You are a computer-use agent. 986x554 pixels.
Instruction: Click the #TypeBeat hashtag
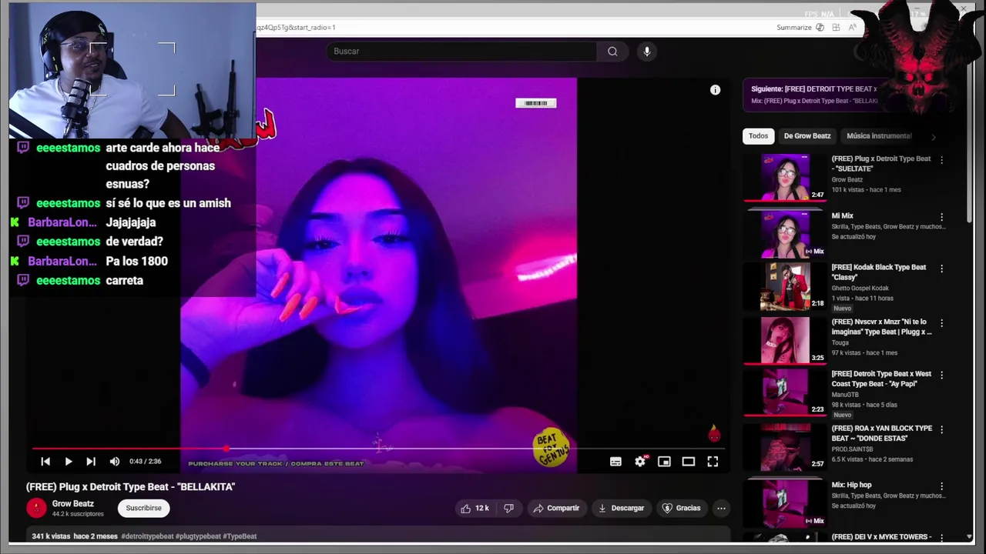tap(240, 536)
